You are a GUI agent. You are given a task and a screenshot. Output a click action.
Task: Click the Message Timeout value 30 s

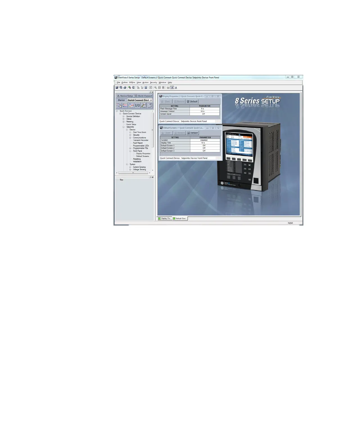click(205, 111)
